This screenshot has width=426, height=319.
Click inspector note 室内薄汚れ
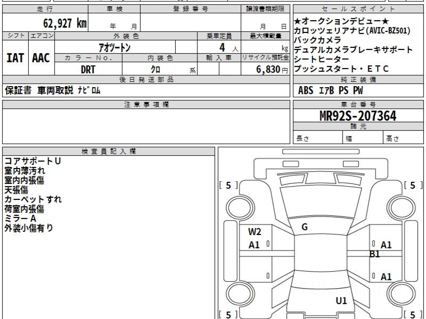point(24,171)
